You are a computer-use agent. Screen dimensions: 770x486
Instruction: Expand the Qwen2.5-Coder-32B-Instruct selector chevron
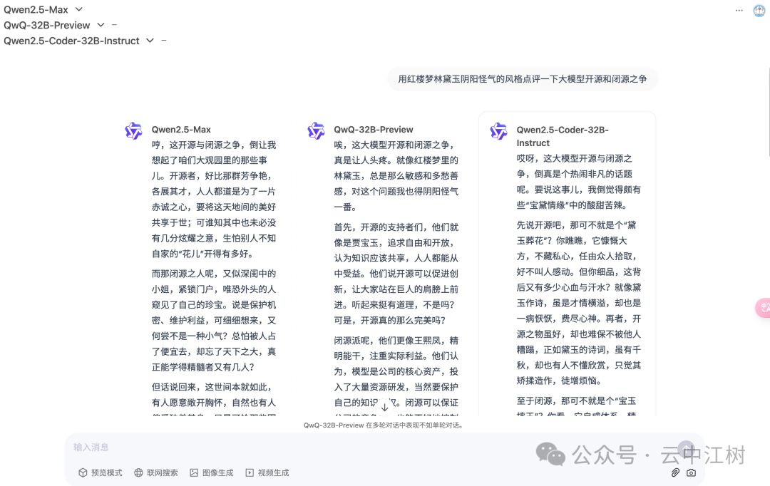pos(150,41)
